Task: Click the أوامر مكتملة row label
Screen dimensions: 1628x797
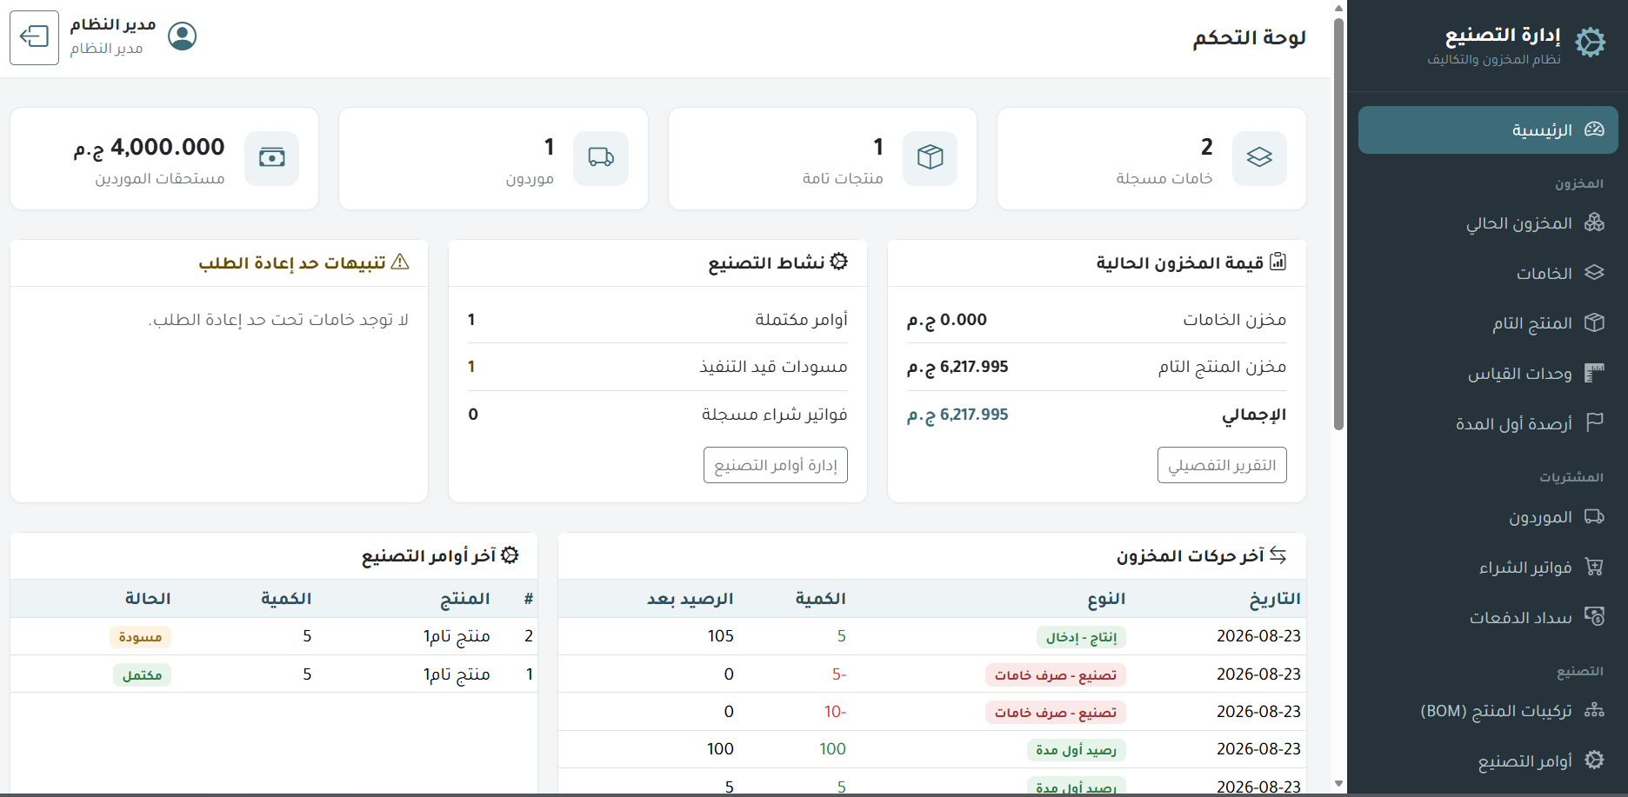Action: [x=801, y=320]
